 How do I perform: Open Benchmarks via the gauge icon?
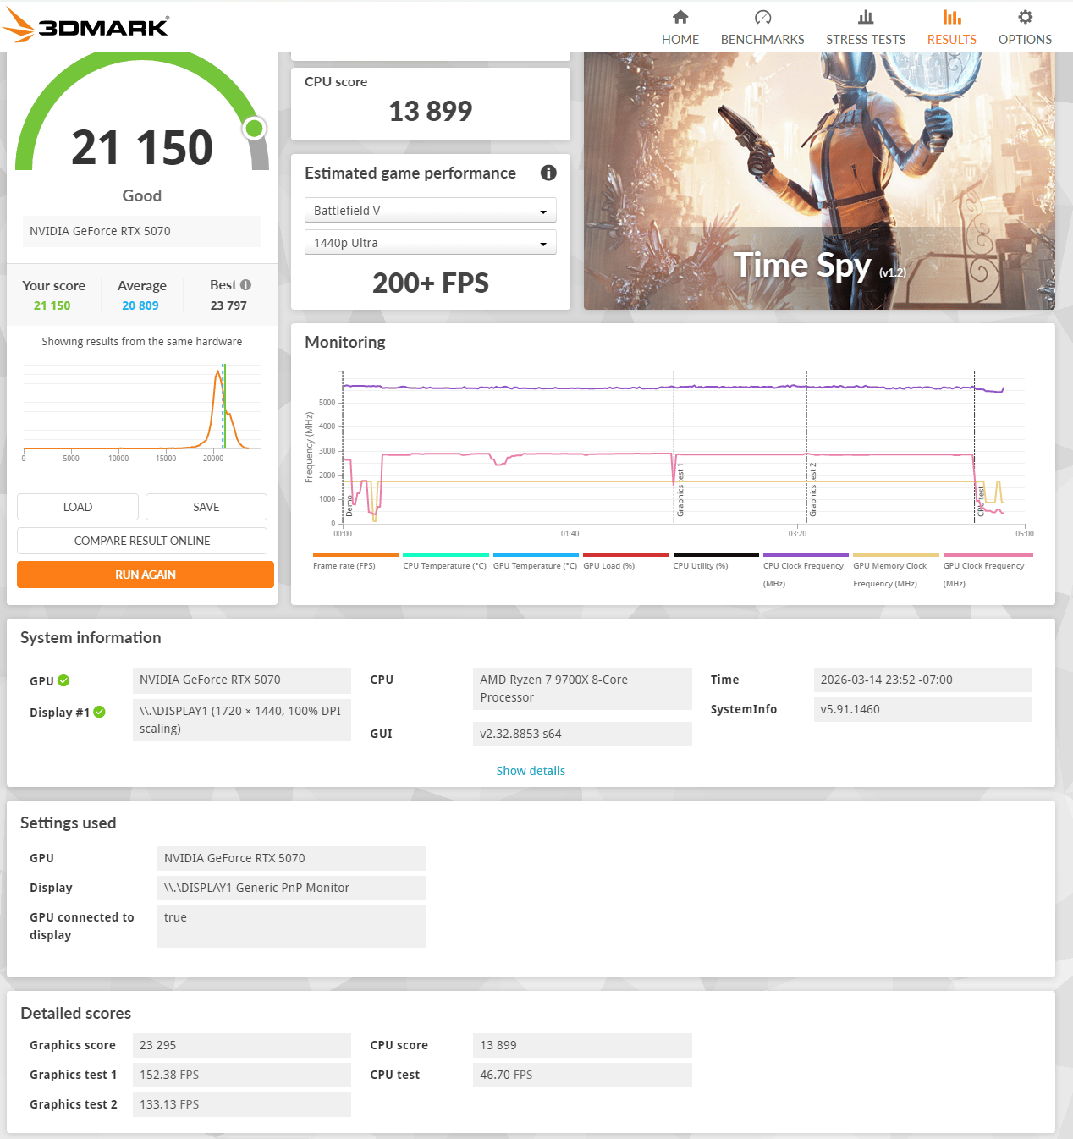(762, 17)
